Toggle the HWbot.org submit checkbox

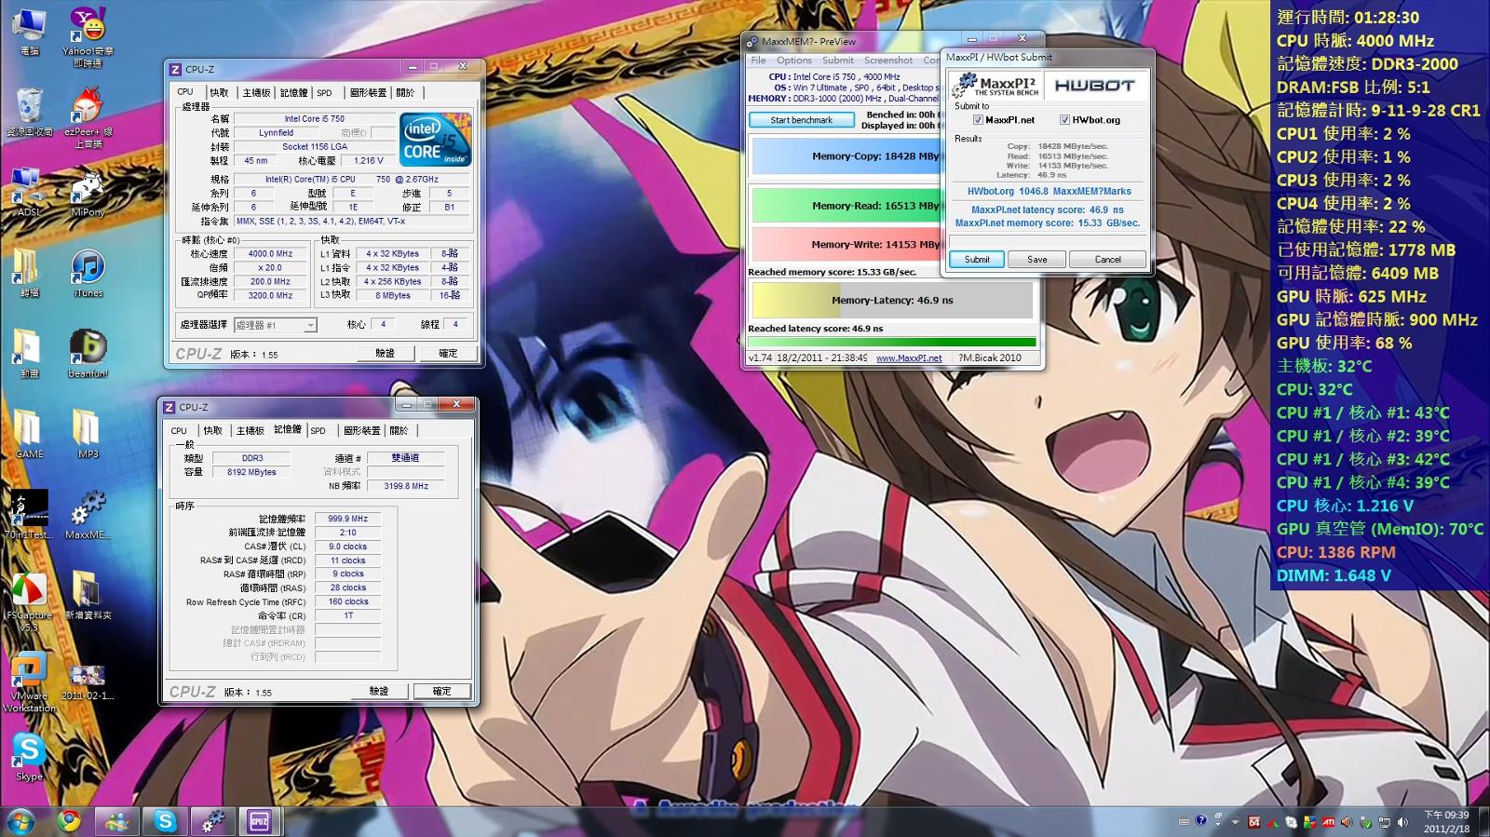click(1064, 120)
